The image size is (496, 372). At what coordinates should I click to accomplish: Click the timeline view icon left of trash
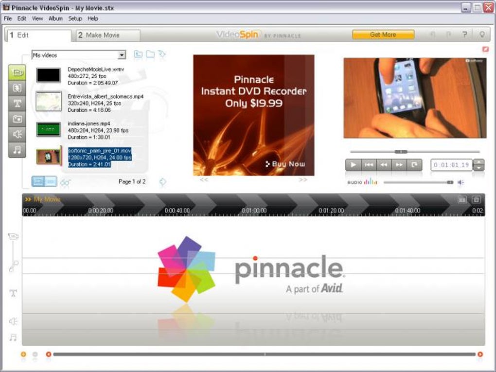click(462, 199)
